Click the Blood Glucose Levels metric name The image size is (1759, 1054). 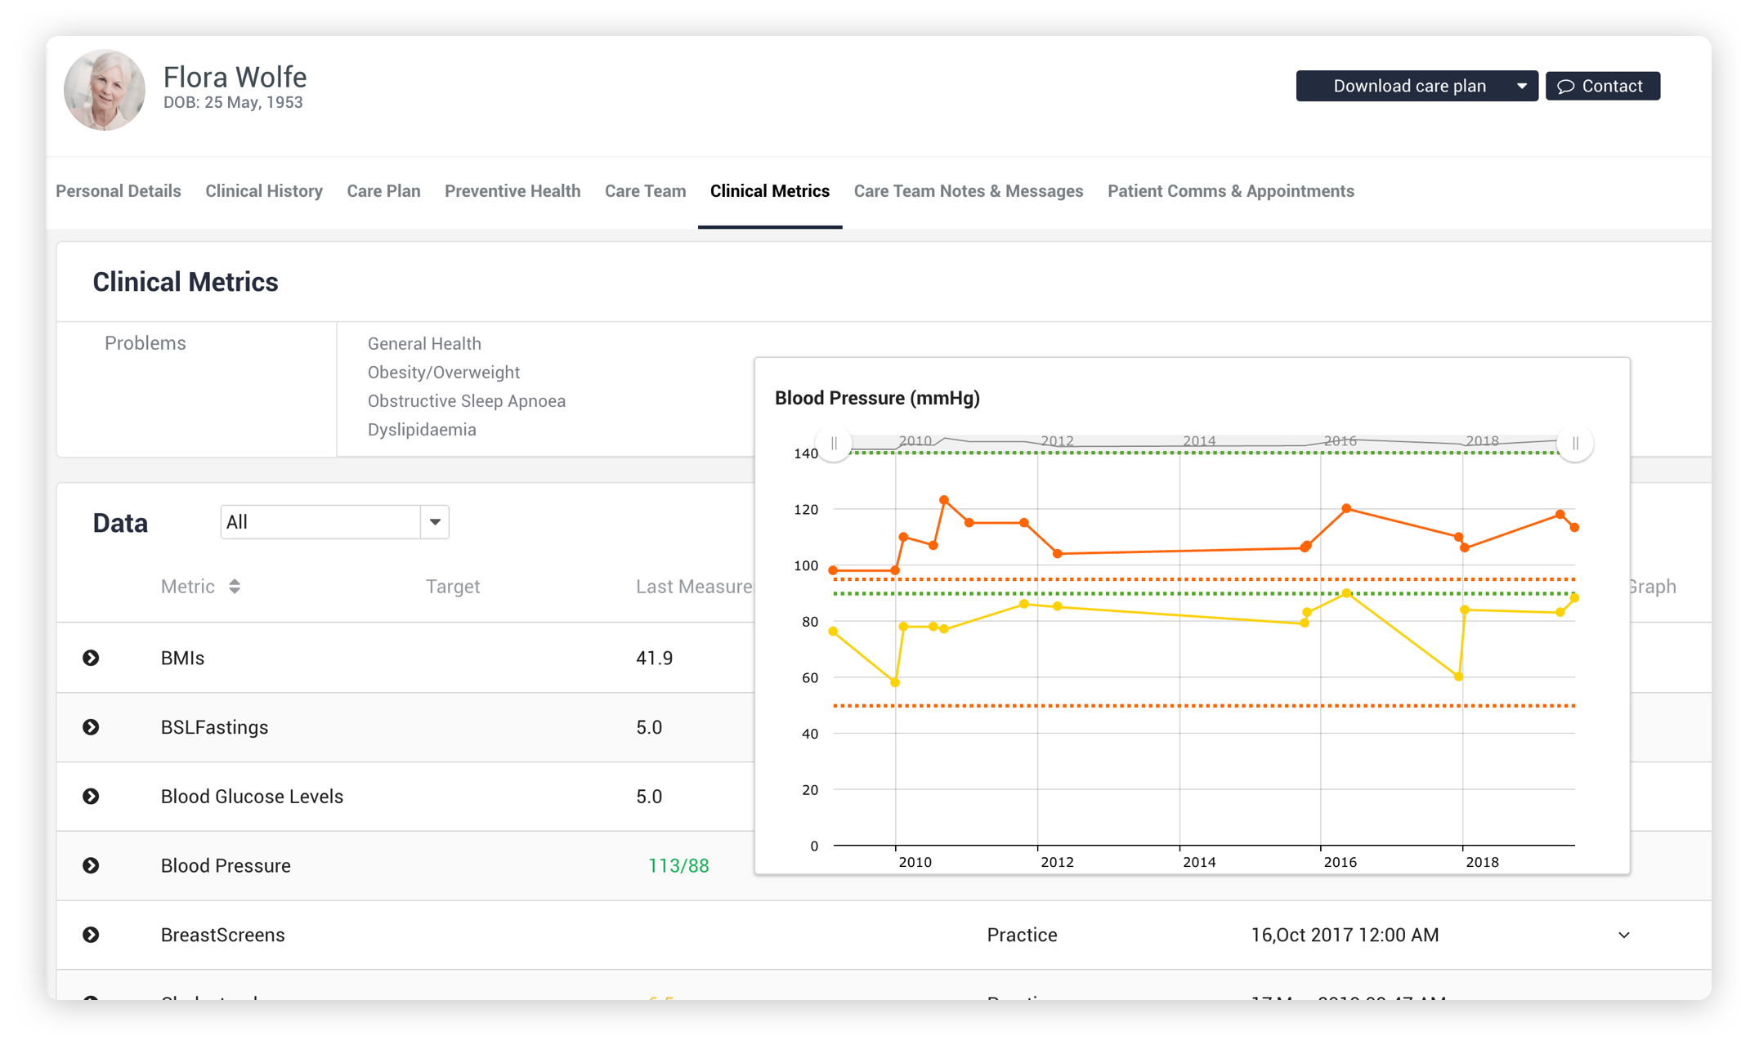(252, 797)
